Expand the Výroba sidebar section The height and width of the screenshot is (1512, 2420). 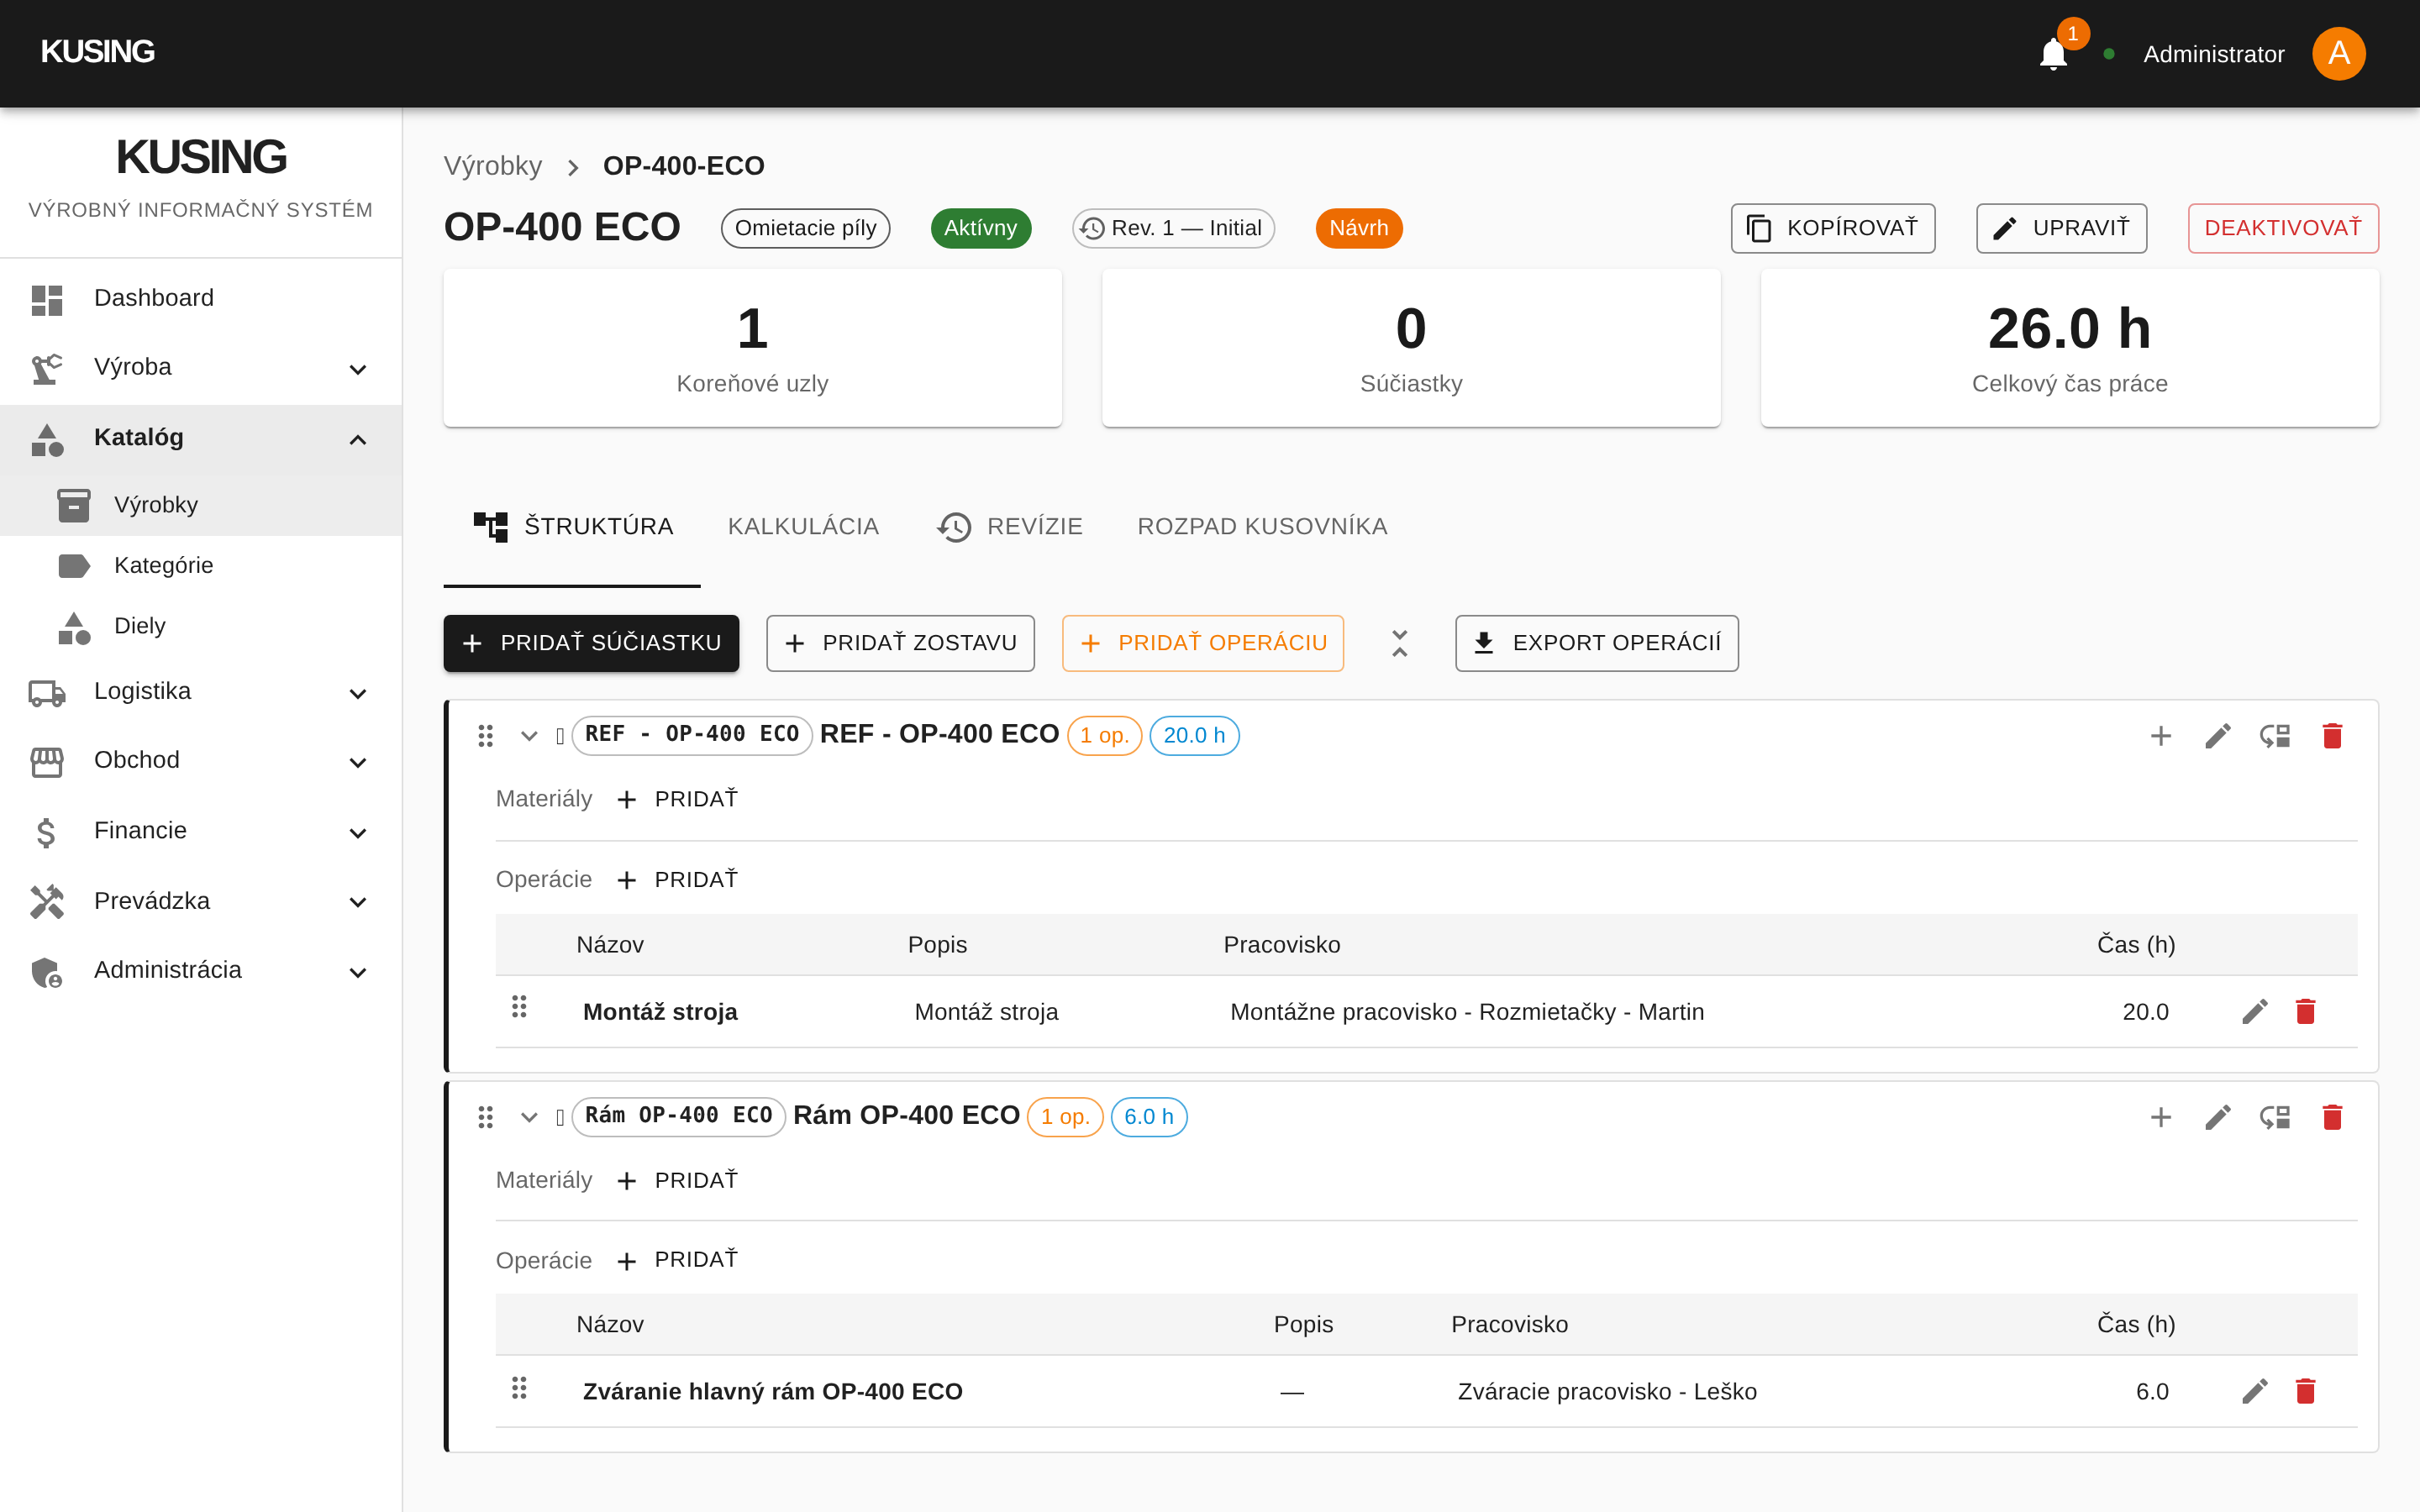[200, 368]
